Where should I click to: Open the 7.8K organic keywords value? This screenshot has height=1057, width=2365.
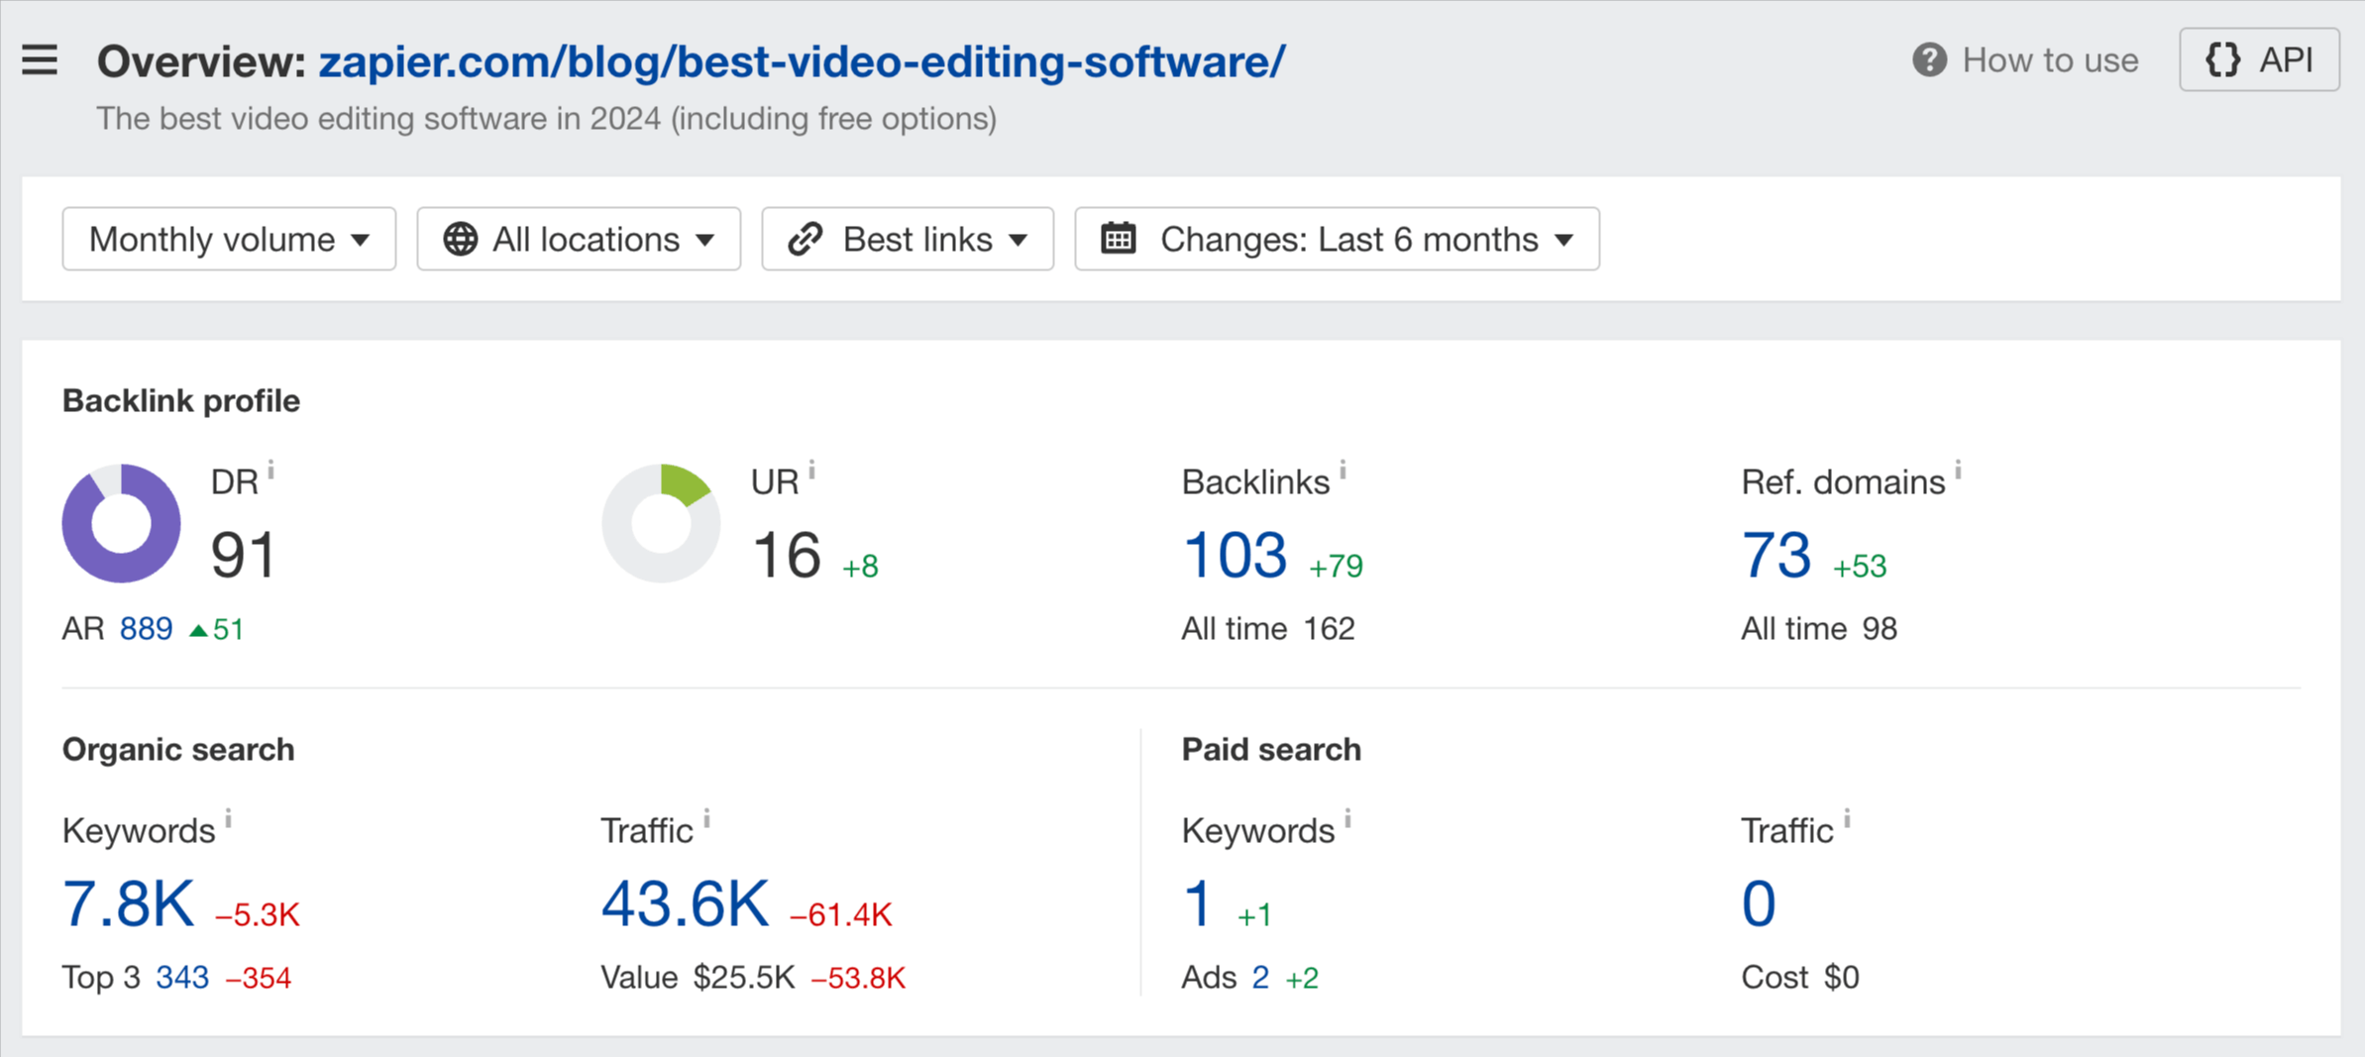(129, 903)
